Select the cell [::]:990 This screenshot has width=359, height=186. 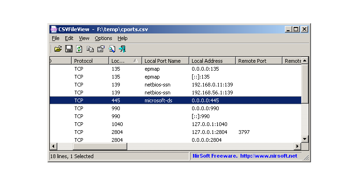[200, 116]
